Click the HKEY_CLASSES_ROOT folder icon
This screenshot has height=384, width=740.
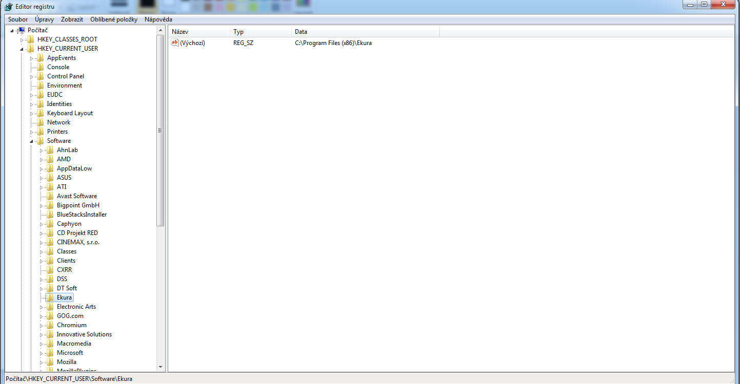[x=31, y=39]
